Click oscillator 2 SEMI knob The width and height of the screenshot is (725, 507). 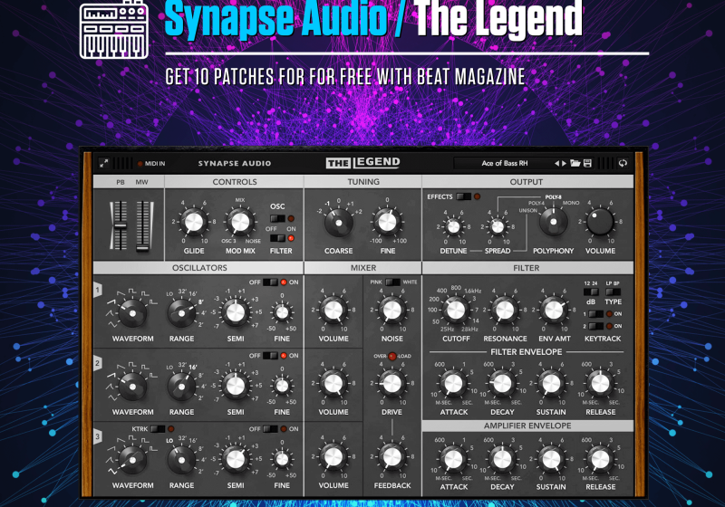click(x=236, y=386)
